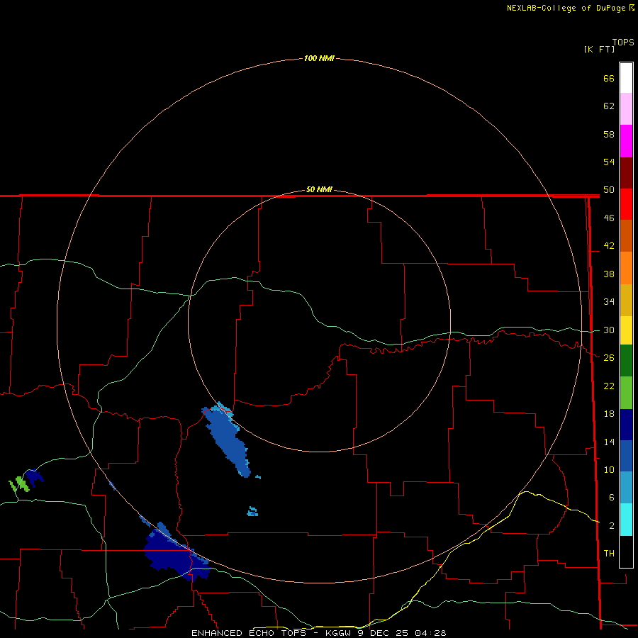638x638 pixels.
Task: Click the 14 scale label
Action: [609, 442]
